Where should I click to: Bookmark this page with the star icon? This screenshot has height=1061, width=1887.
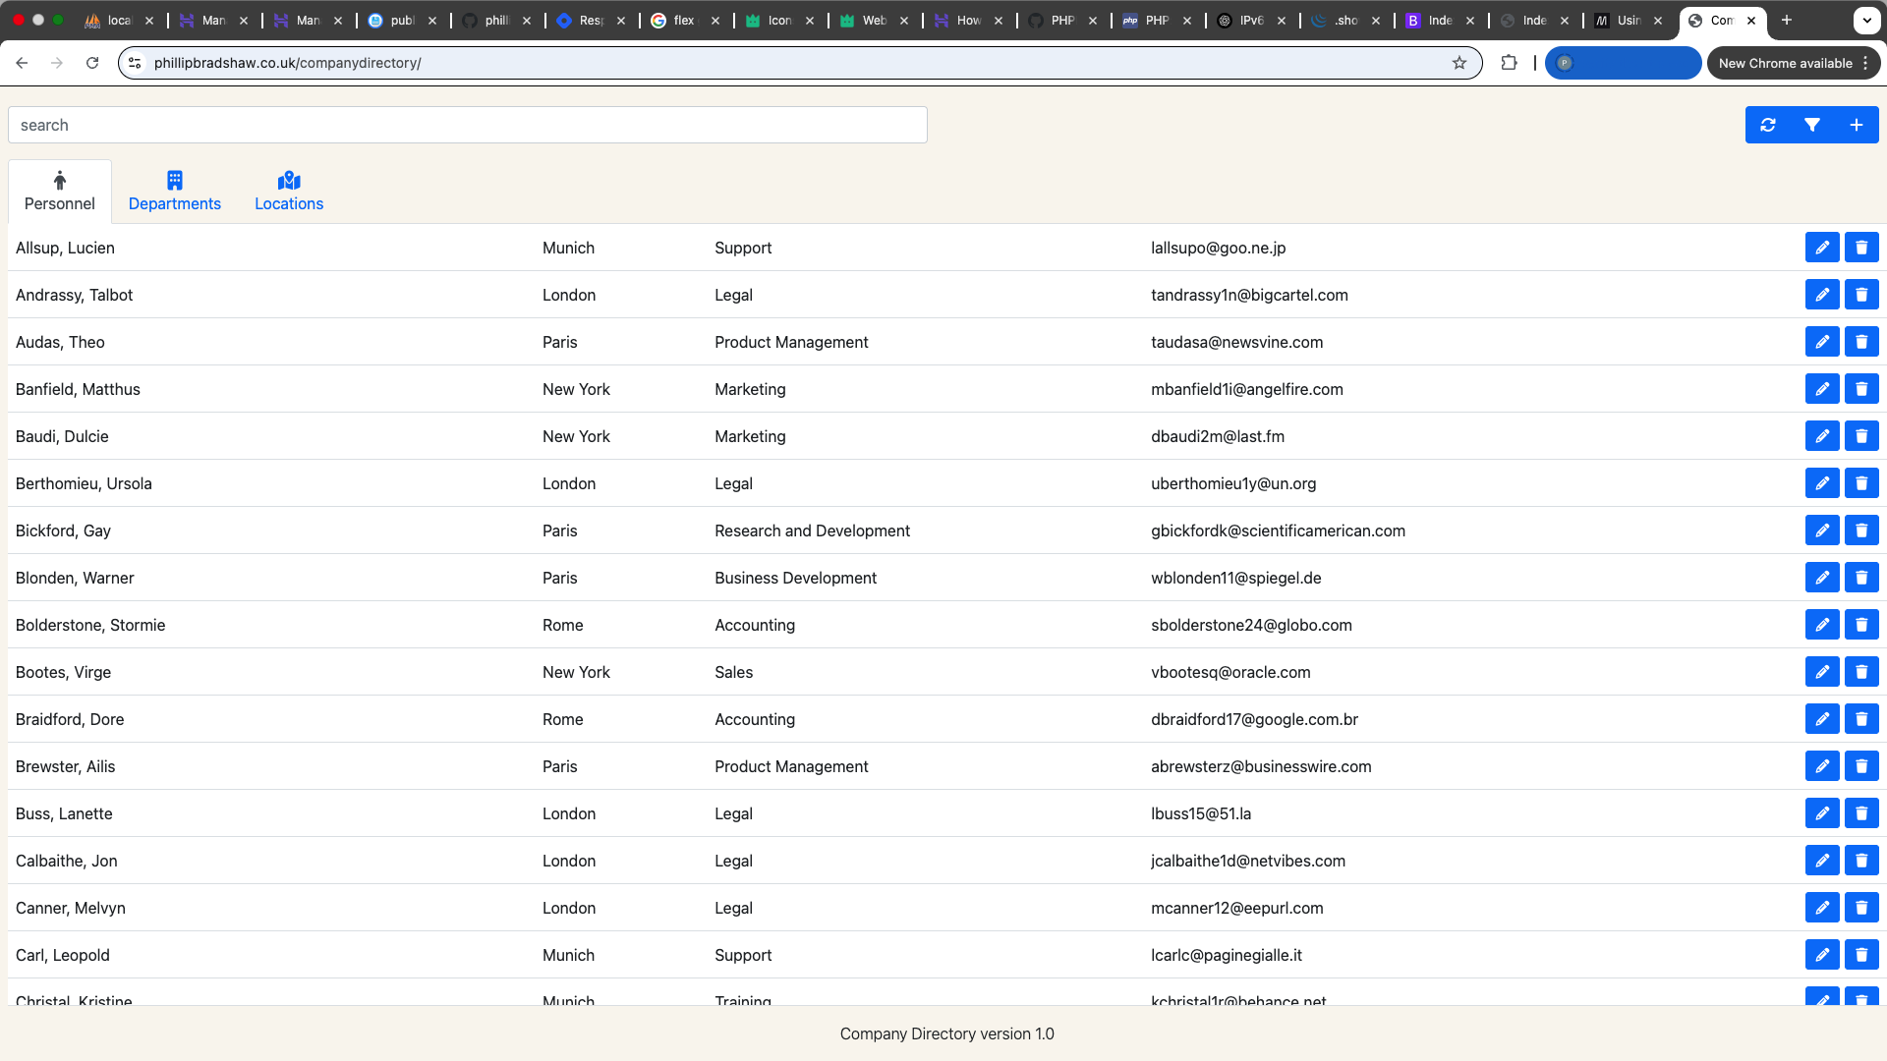(x=1458, y=62)
